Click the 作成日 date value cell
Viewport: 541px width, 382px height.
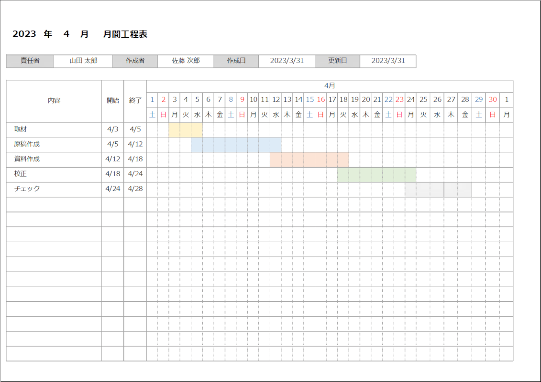pos(287,61)
